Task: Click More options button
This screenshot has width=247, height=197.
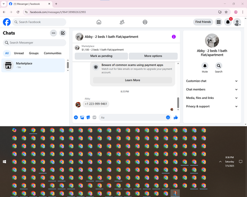Action: [x=153, y=56]
